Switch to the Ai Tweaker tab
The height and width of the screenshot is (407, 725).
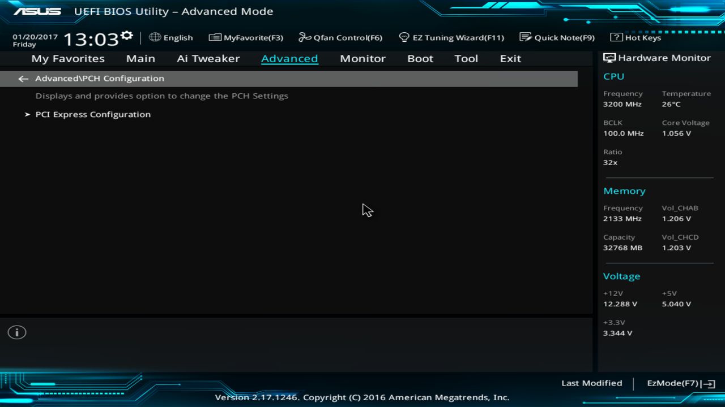(208, 58)
